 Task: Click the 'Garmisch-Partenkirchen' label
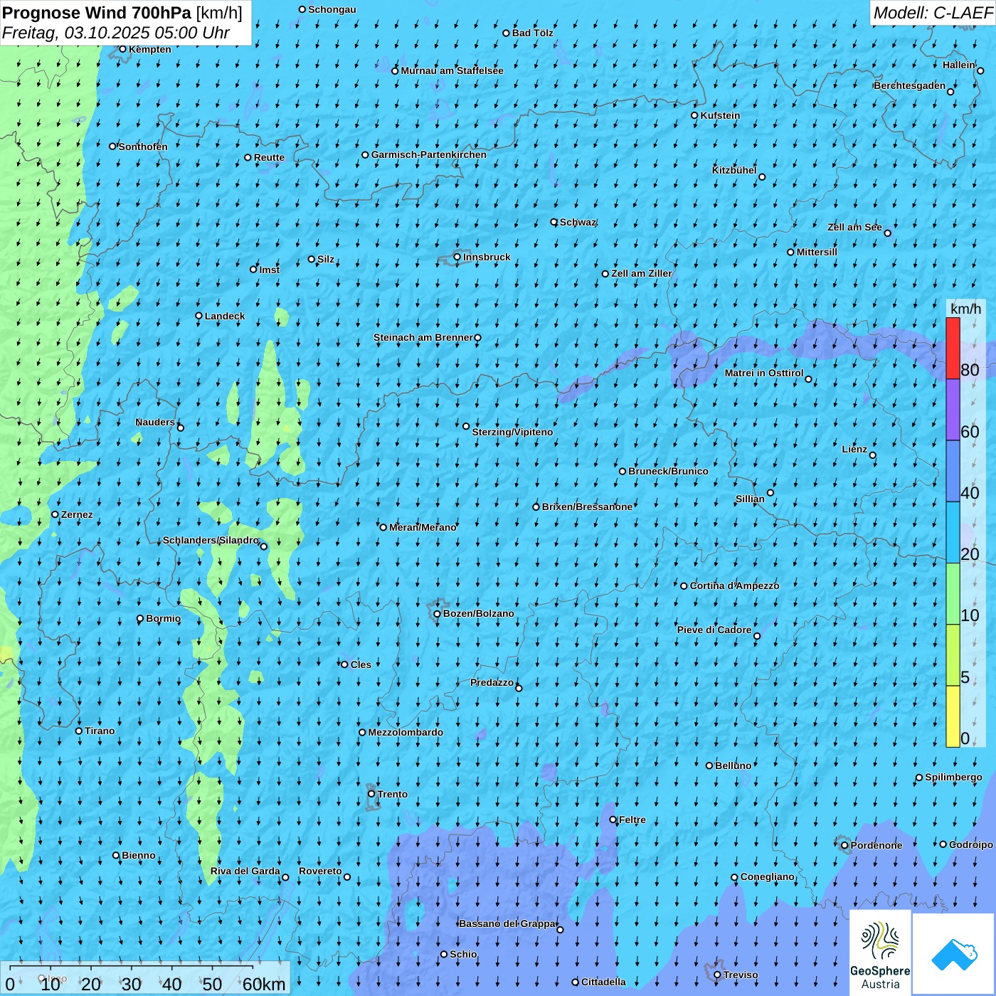[429, 154]
